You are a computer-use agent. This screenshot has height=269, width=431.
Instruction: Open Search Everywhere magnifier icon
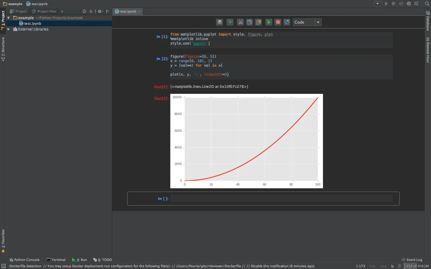coord(427,4)
